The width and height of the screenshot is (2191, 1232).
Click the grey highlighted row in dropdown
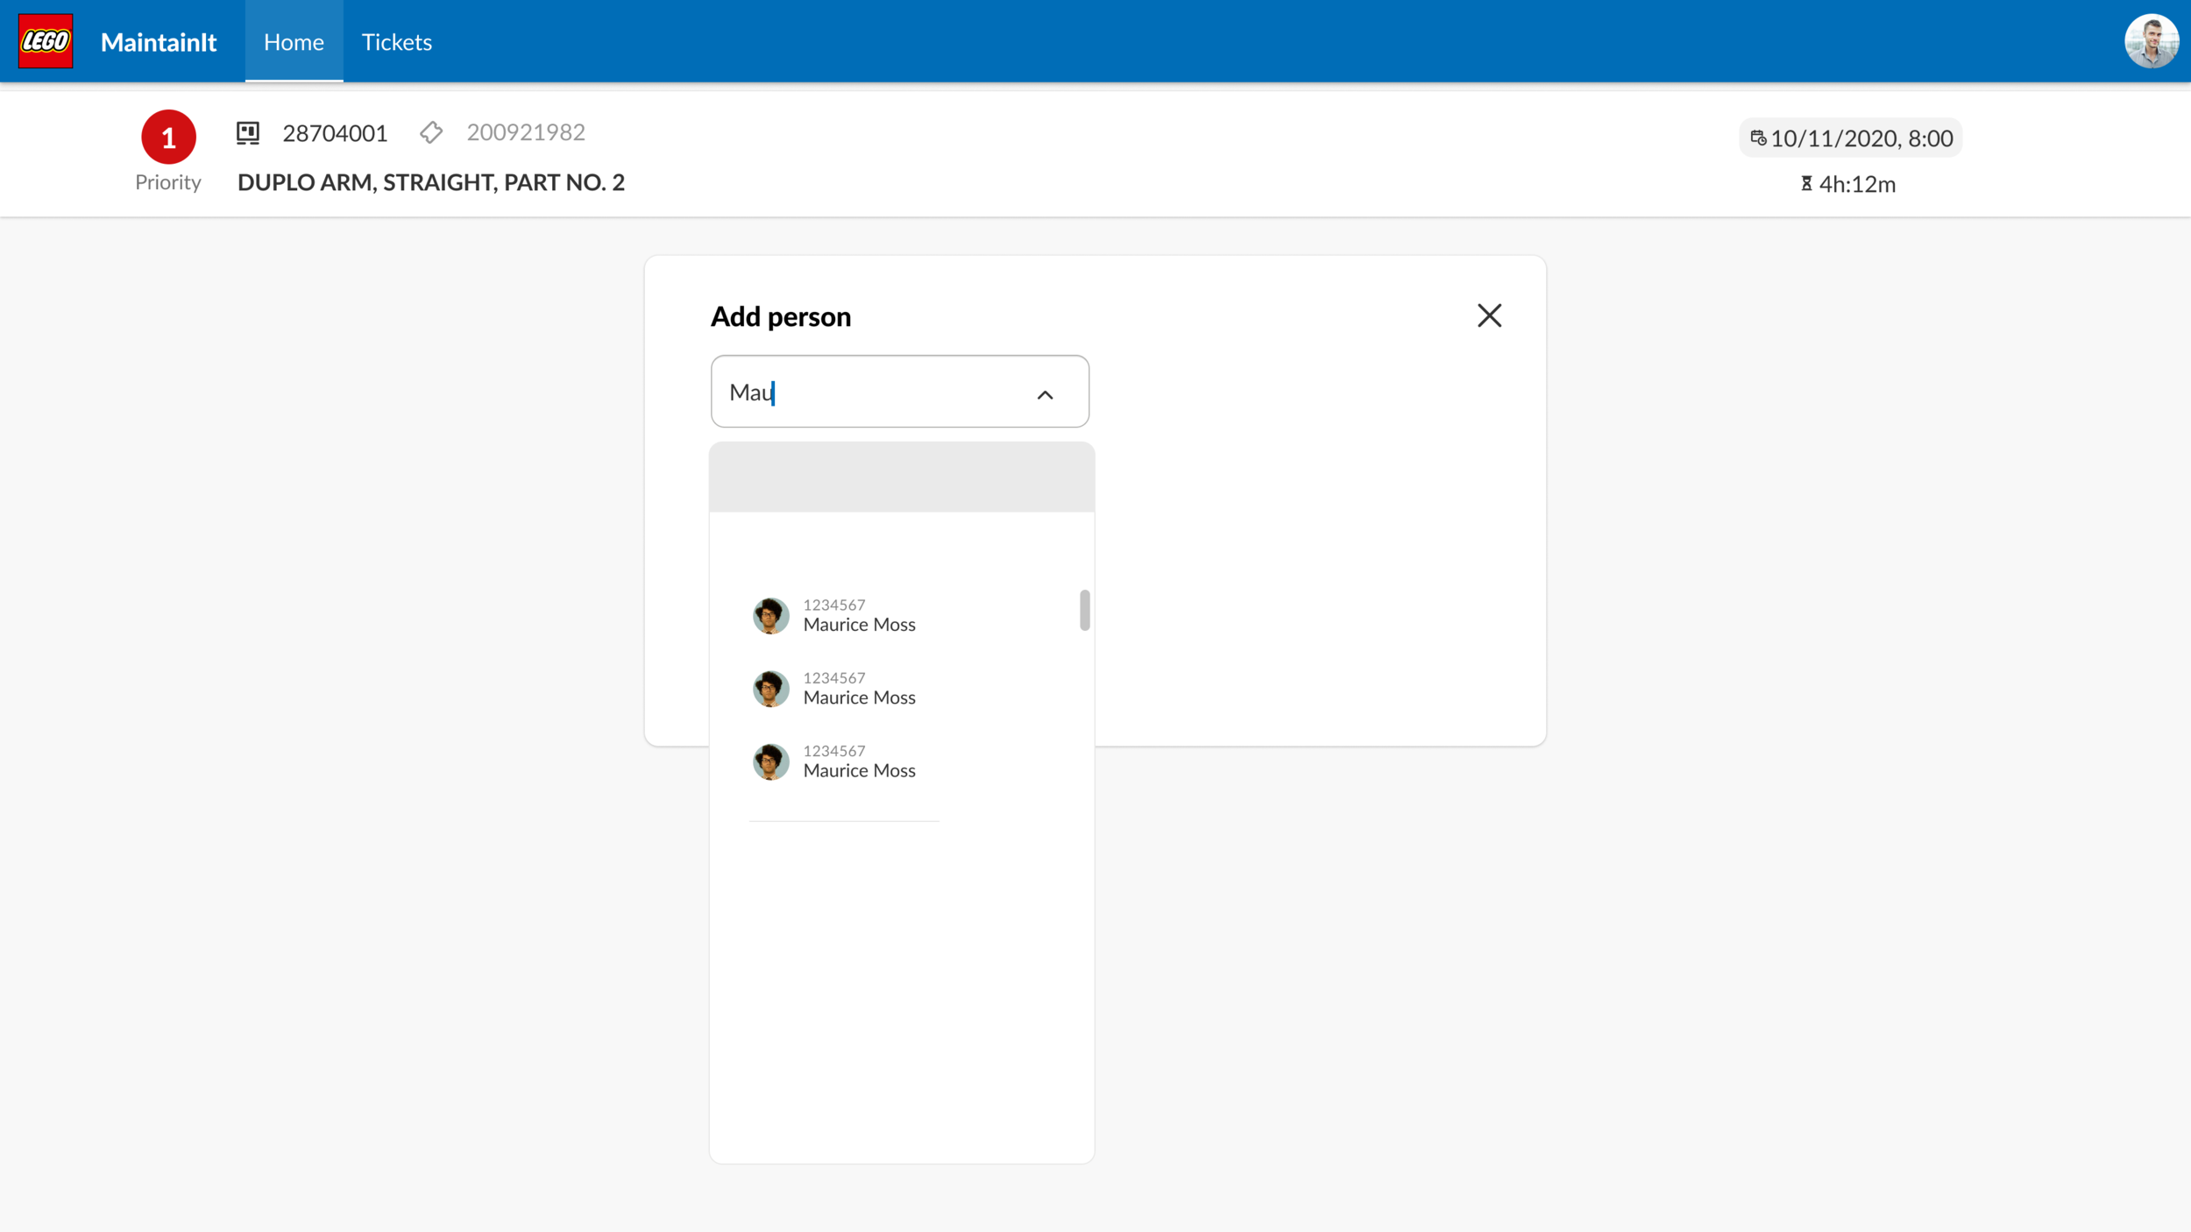coord(902,477)
